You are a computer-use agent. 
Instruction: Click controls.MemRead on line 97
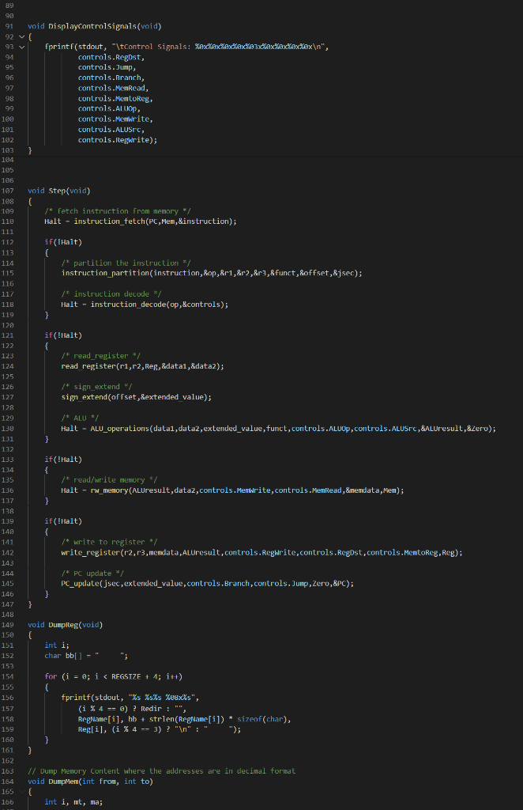tap(111, 89)
